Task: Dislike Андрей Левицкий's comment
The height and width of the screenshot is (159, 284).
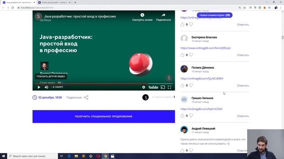Action: pyautogui.click(x=191, y=150)
